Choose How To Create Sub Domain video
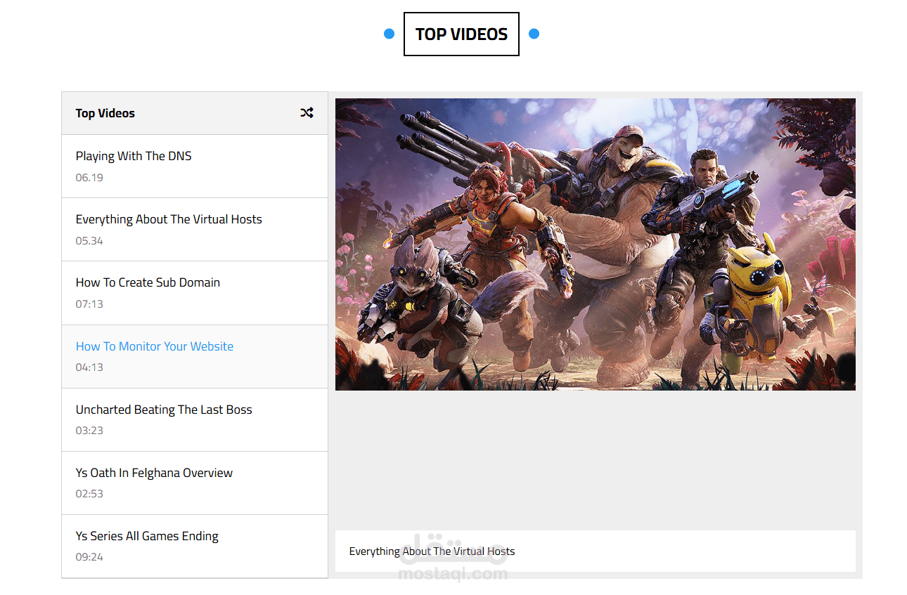907x595 pixels. point(195,293)
